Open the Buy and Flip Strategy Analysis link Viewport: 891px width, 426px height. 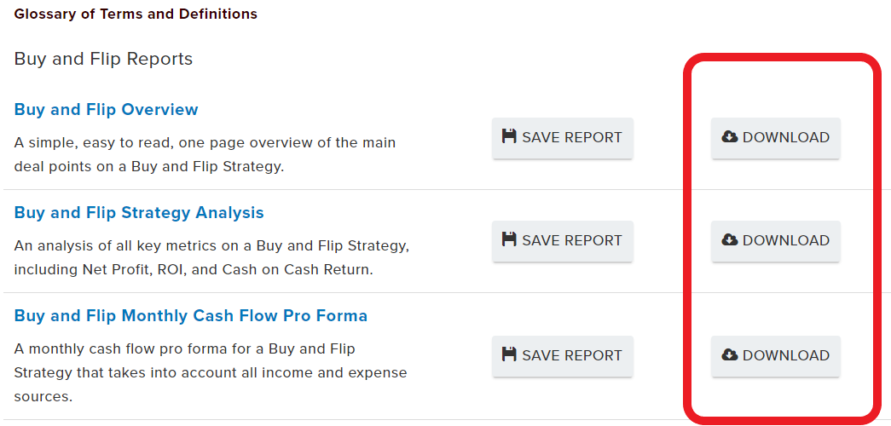tap(139, 212)
